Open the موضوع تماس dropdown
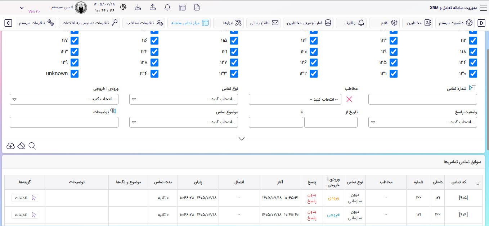The width and height of the screenshot is (489, 226). coord(184,122)
